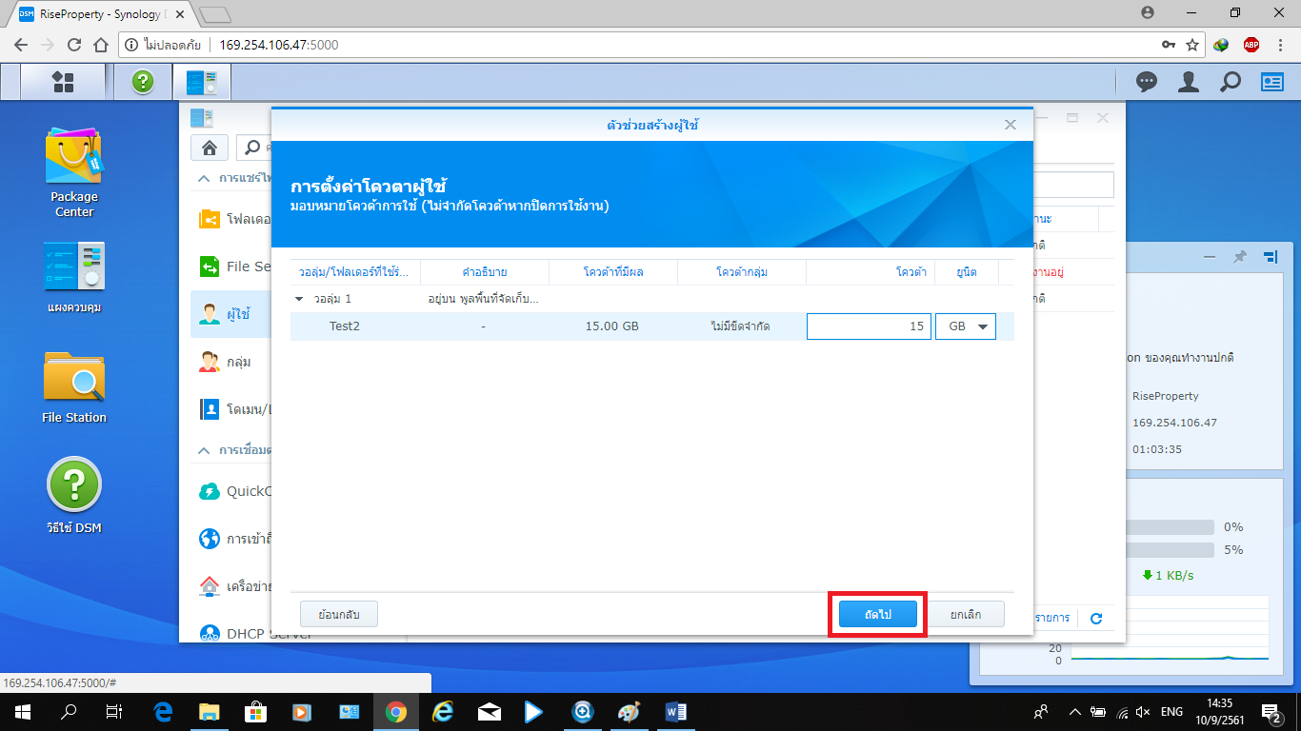
Task: Collapse the file sharing section chevron
Action: [x=204, y=179]
